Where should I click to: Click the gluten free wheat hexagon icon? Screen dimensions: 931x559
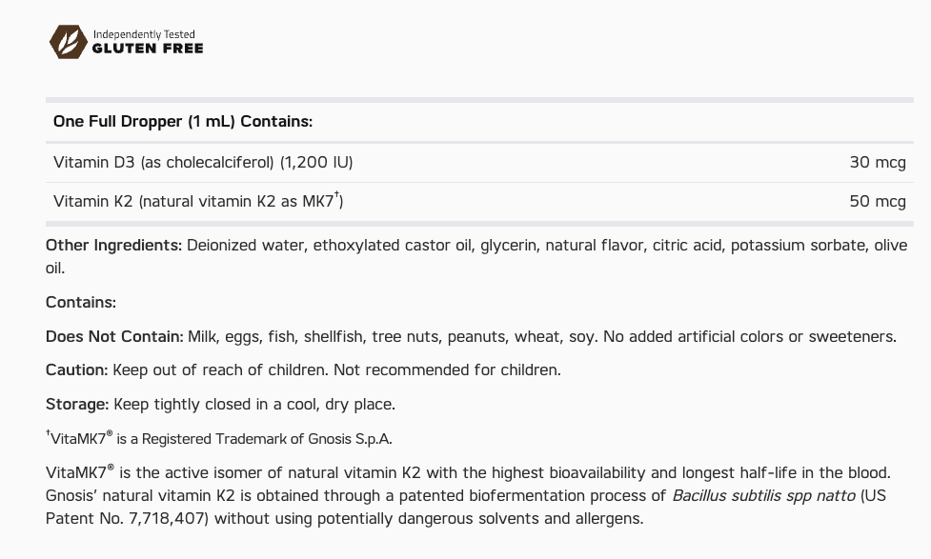[68, 42]
